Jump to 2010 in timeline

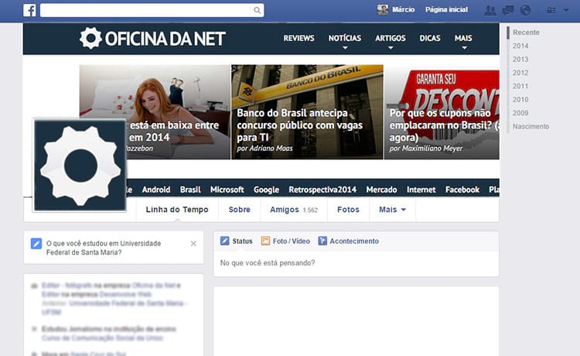(520, 100)
